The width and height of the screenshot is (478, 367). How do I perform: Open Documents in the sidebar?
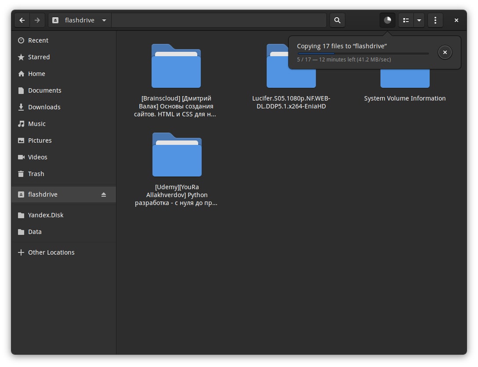point(63,90)
